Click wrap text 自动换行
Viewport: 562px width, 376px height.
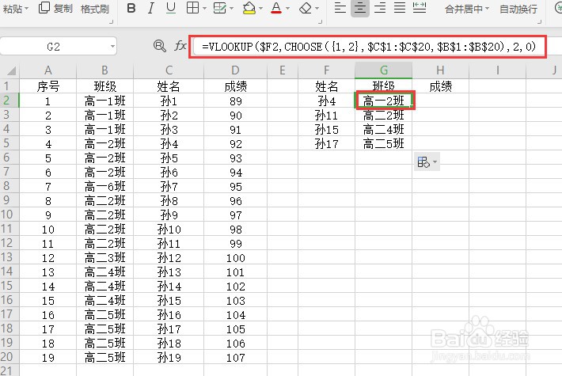point(518,9)
